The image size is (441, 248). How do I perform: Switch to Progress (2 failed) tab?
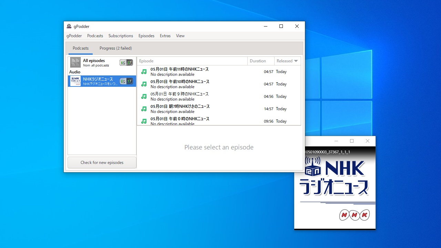[x=116, y=48]
